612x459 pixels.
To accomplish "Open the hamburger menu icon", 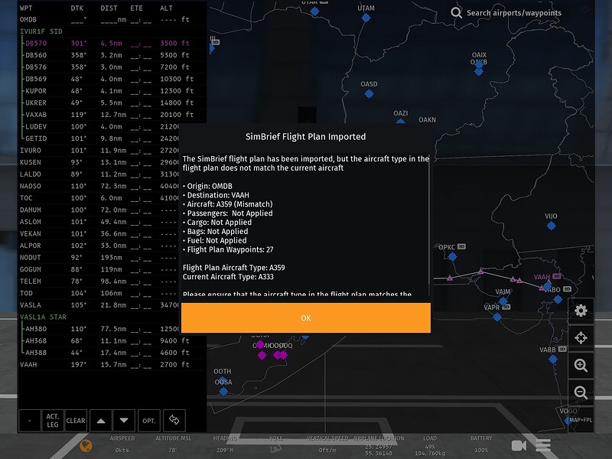I will tap(543, 445).
